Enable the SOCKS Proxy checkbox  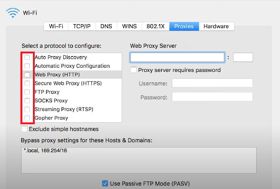(x=27, y=101)
